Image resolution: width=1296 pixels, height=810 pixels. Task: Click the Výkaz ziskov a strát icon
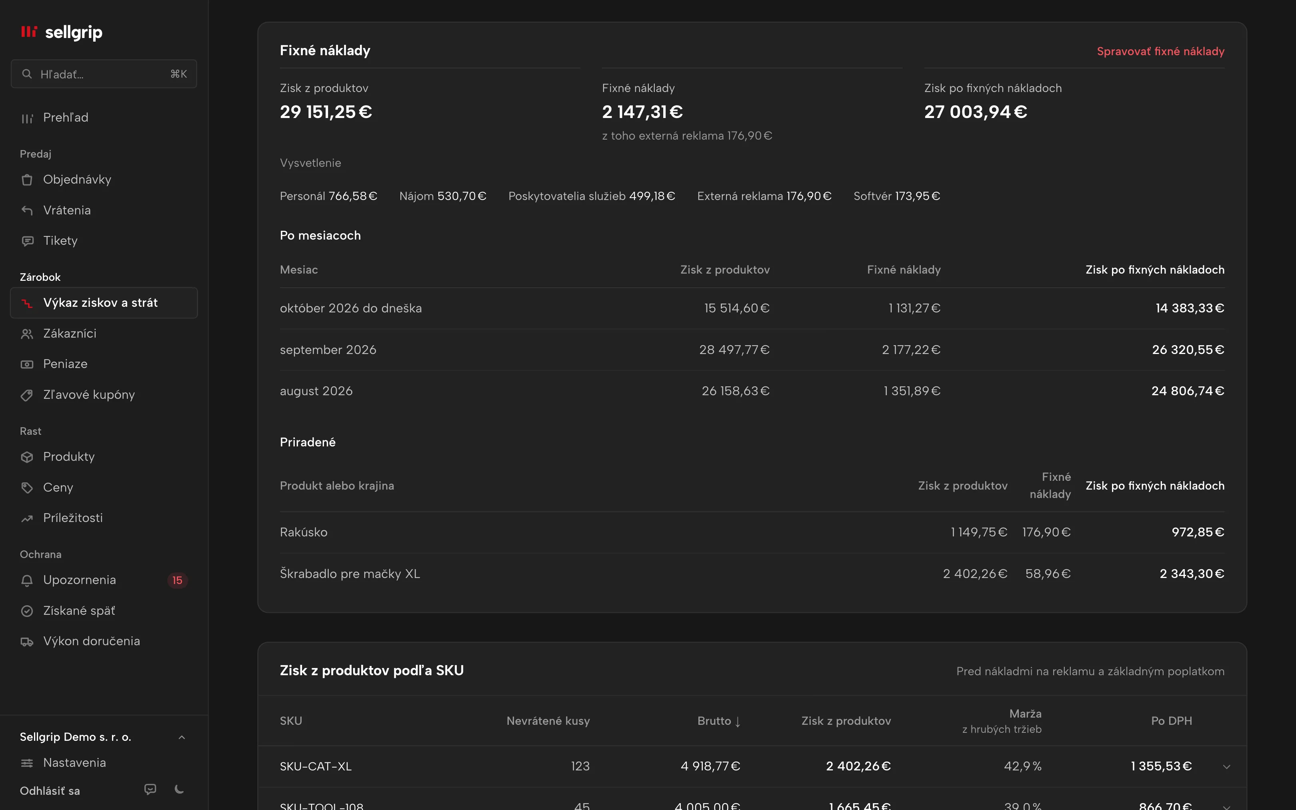pos(27,303)
